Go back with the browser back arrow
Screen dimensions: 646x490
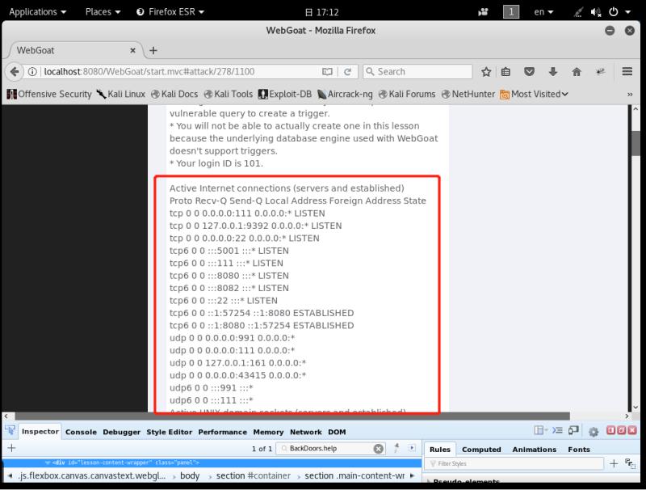15,71
